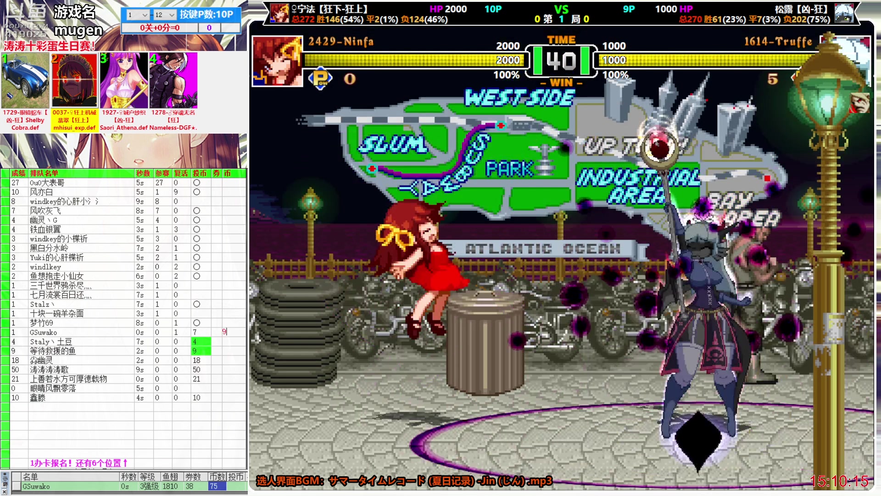Screen dimensions: 881x496
Task: Toggle the coin circle for 黑白分水岭
Action: point(196,248)
